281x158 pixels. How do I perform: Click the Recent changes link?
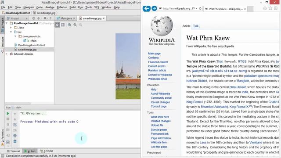[x=160, y=102]
